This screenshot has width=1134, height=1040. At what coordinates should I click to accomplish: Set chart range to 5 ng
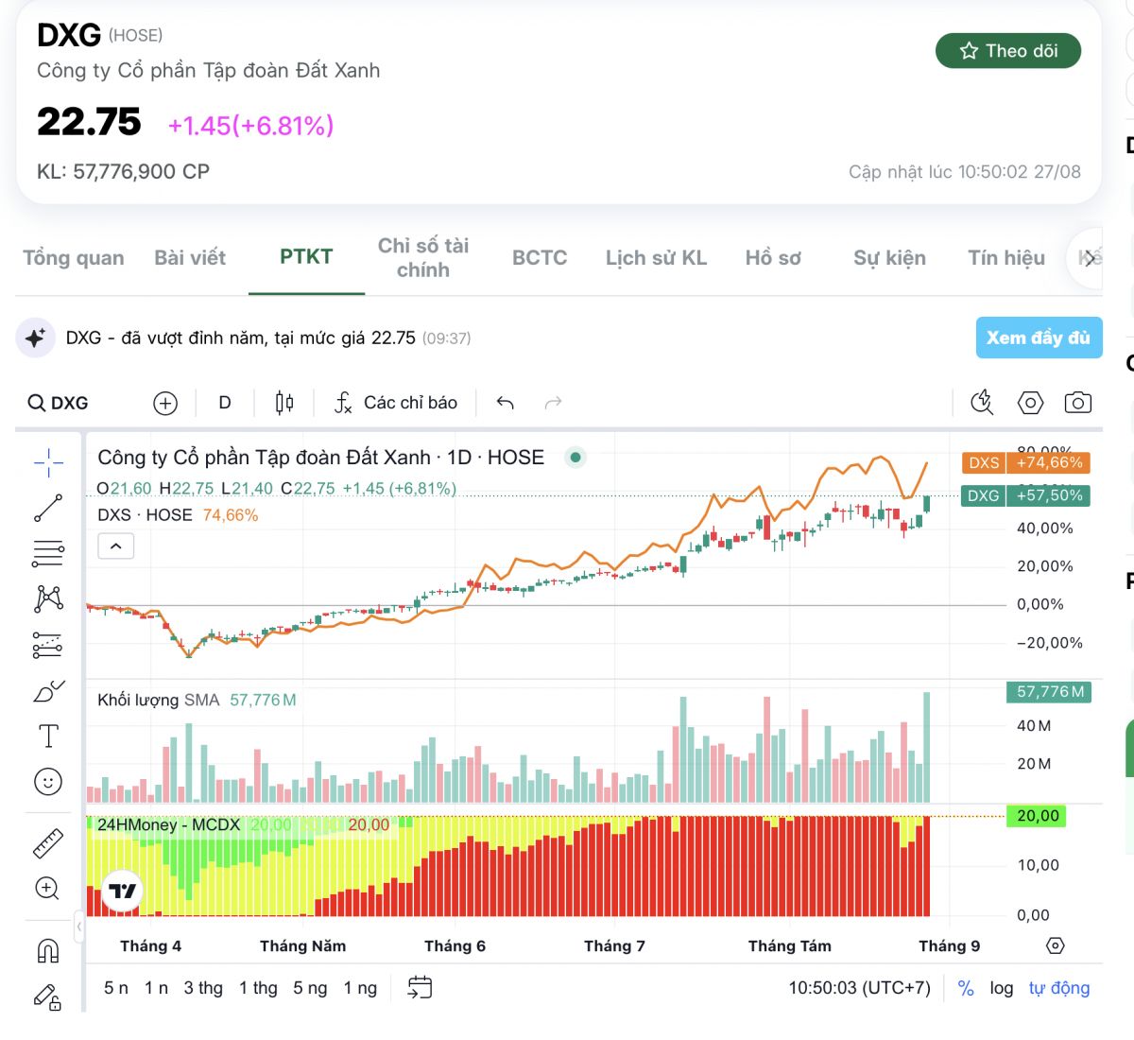coord(310,988)
